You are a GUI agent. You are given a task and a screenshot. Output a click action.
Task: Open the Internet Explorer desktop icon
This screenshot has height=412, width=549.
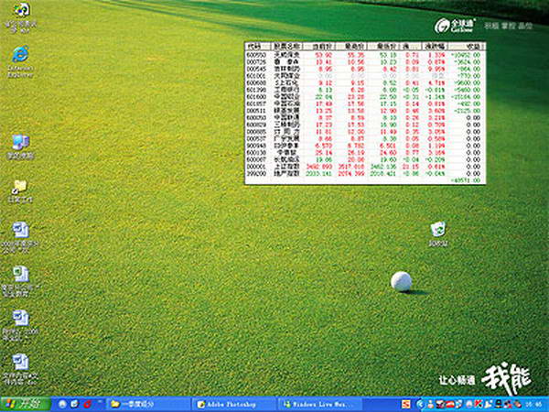(20, 60)
